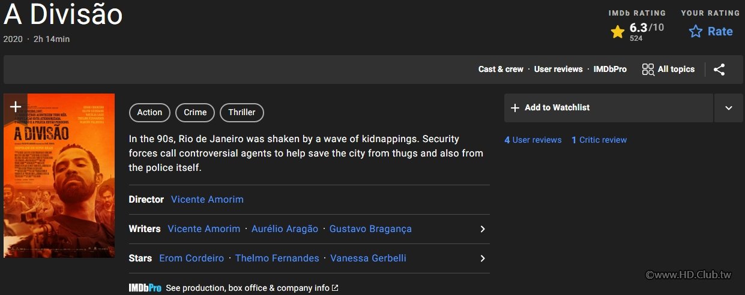Click the yellow IMDb rating star
Viewport: 745px width, 295px height.
click(x=617, y=32)
